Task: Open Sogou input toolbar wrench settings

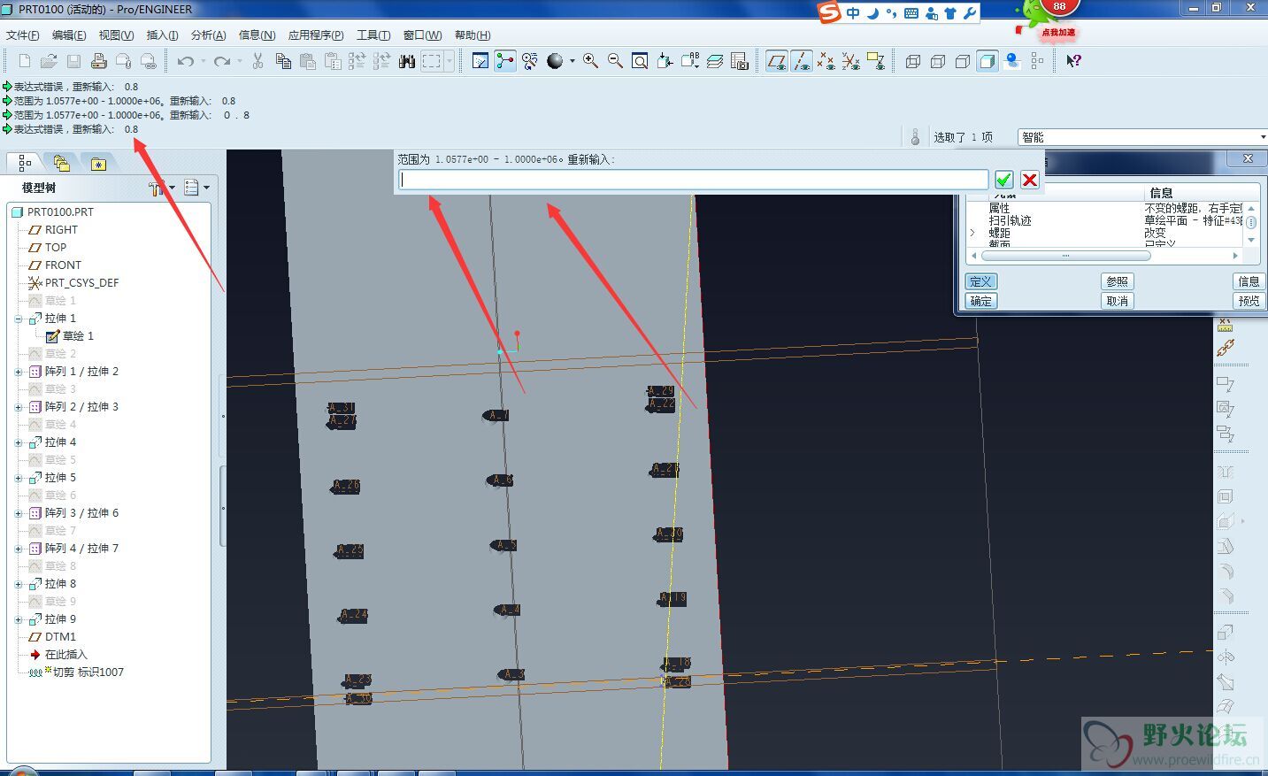Action: coord(970,13)
